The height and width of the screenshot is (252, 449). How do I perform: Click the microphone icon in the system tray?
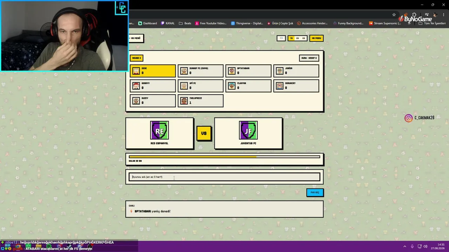412,246
